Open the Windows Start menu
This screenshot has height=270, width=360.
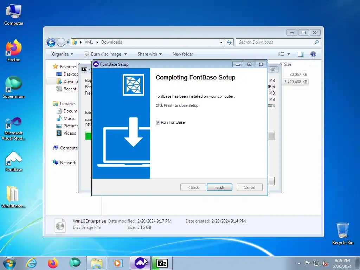pos(9,263)
